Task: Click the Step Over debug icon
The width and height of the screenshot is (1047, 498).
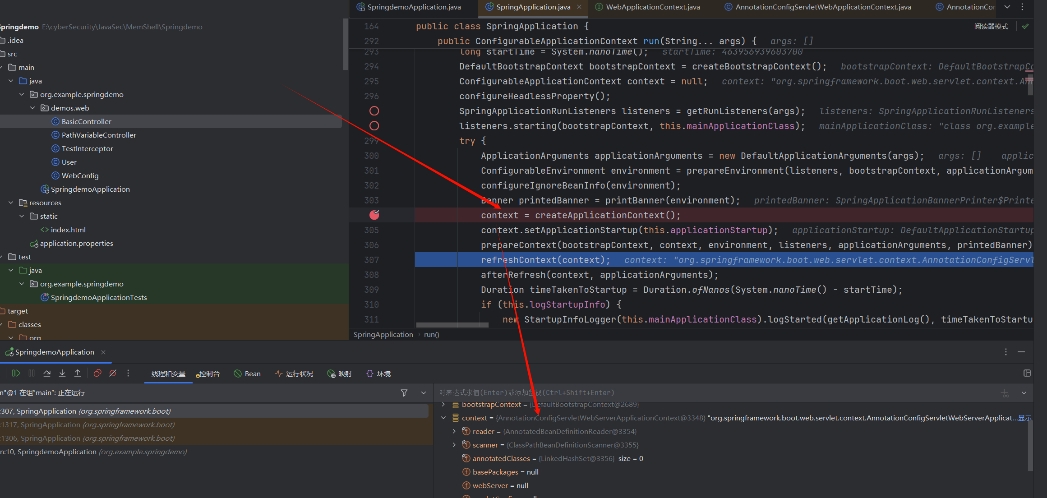Action: [x=47, y=373]
